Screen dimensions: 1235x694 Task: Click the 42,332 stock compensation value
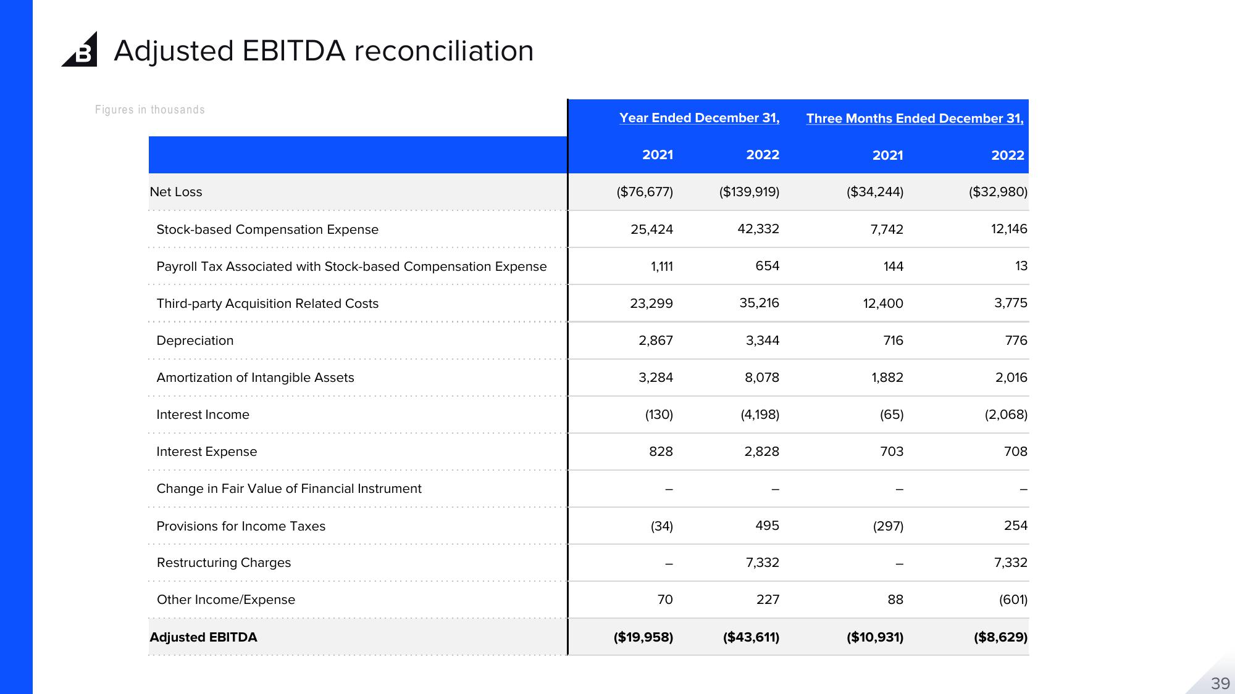point(758,229)
